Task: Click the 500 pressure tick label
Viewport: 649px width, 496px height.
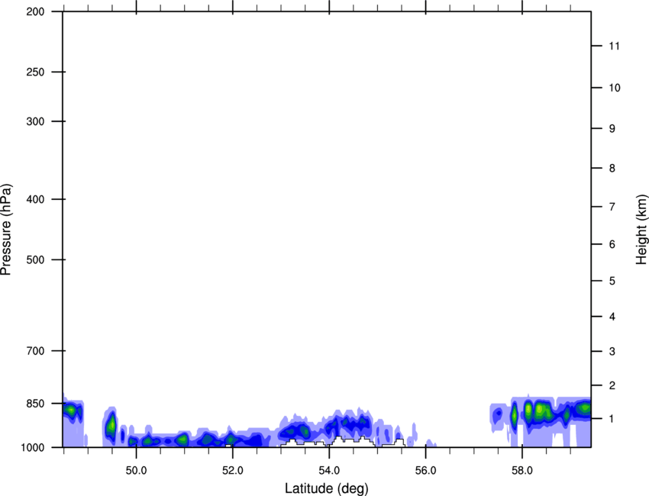Action: pyautogui.click(x=35, y=259)
